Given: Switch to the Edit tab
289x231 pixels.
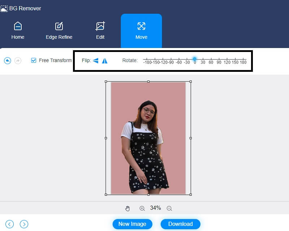Looking at the screenshot, I should [x=100, y=31].
